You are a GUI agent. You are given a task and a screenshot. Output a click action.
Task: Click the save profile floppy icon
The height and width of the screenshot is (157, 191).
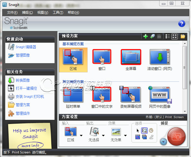point(159,36)
